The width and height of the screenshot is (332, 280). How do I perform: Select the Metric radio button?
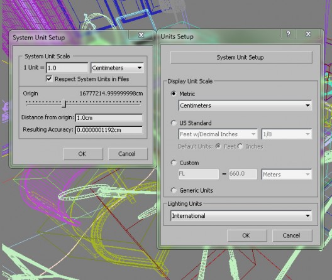click(174, 94)
